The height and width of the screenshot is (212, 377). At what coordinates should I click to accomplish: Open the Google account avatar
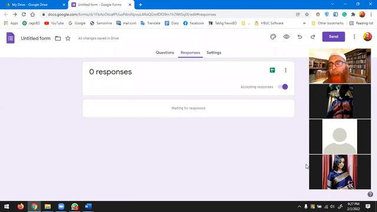coord(368,37)
